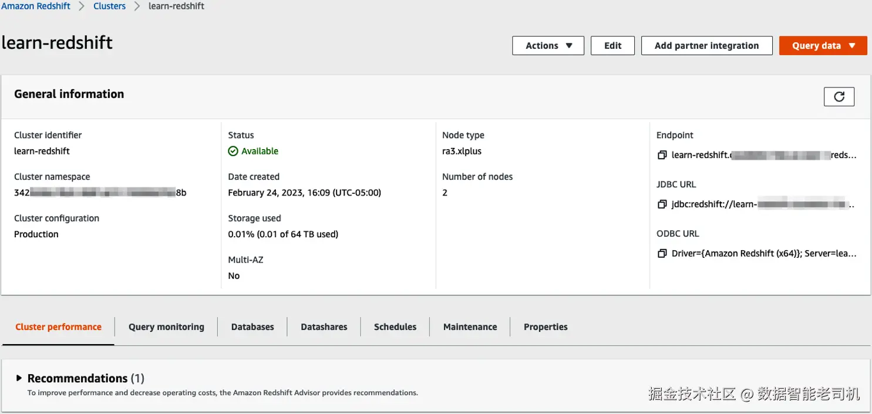Open the Schedules tab
This screenshot has height=414, width=872.
coord(395,327)
